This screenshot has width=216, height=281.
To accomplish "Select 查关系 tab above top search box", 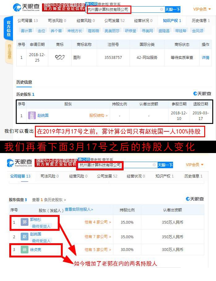I will (115, 4).
